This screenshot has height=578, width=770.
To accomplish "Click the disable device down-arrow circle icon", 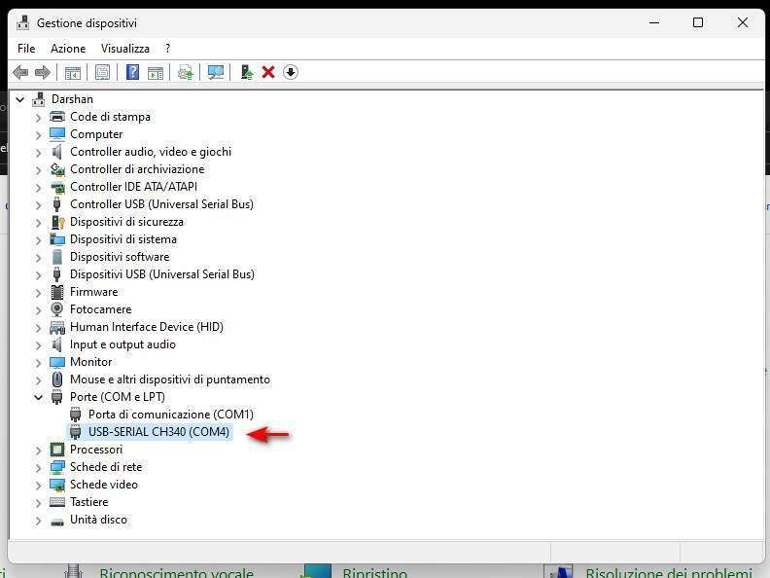I will pos(291,72).
